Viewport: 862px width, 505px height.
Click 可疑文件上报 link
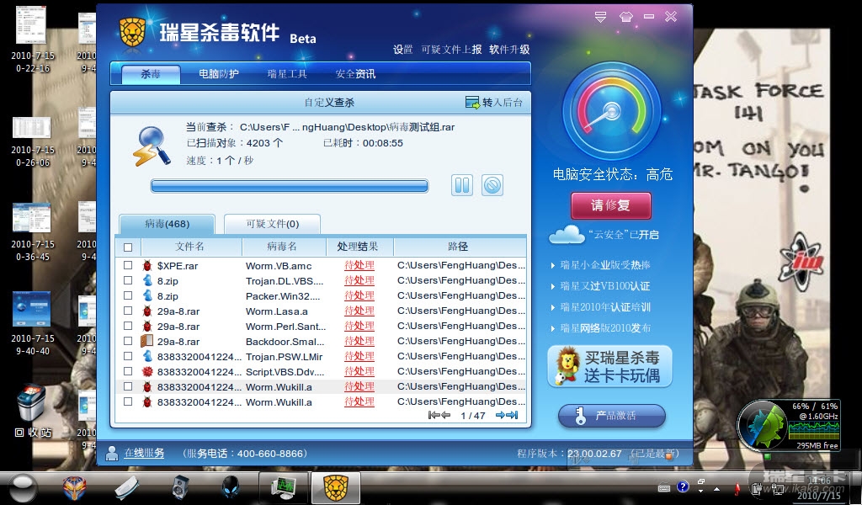click(x=451, y=50)
